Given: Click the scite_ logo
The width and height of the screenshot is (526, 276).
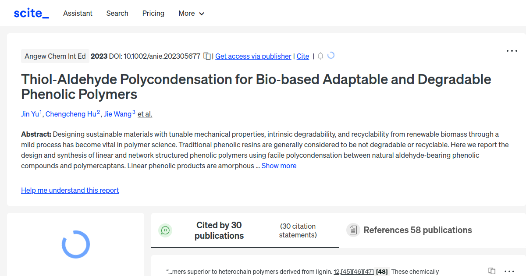Looking at the screenshot, I should pos(31,13).
